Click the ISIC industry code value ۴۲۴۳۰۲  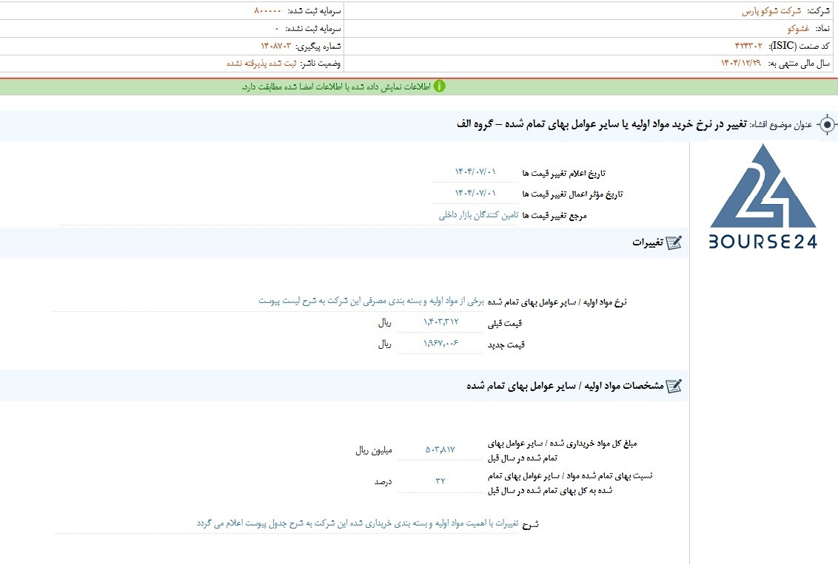748,47
